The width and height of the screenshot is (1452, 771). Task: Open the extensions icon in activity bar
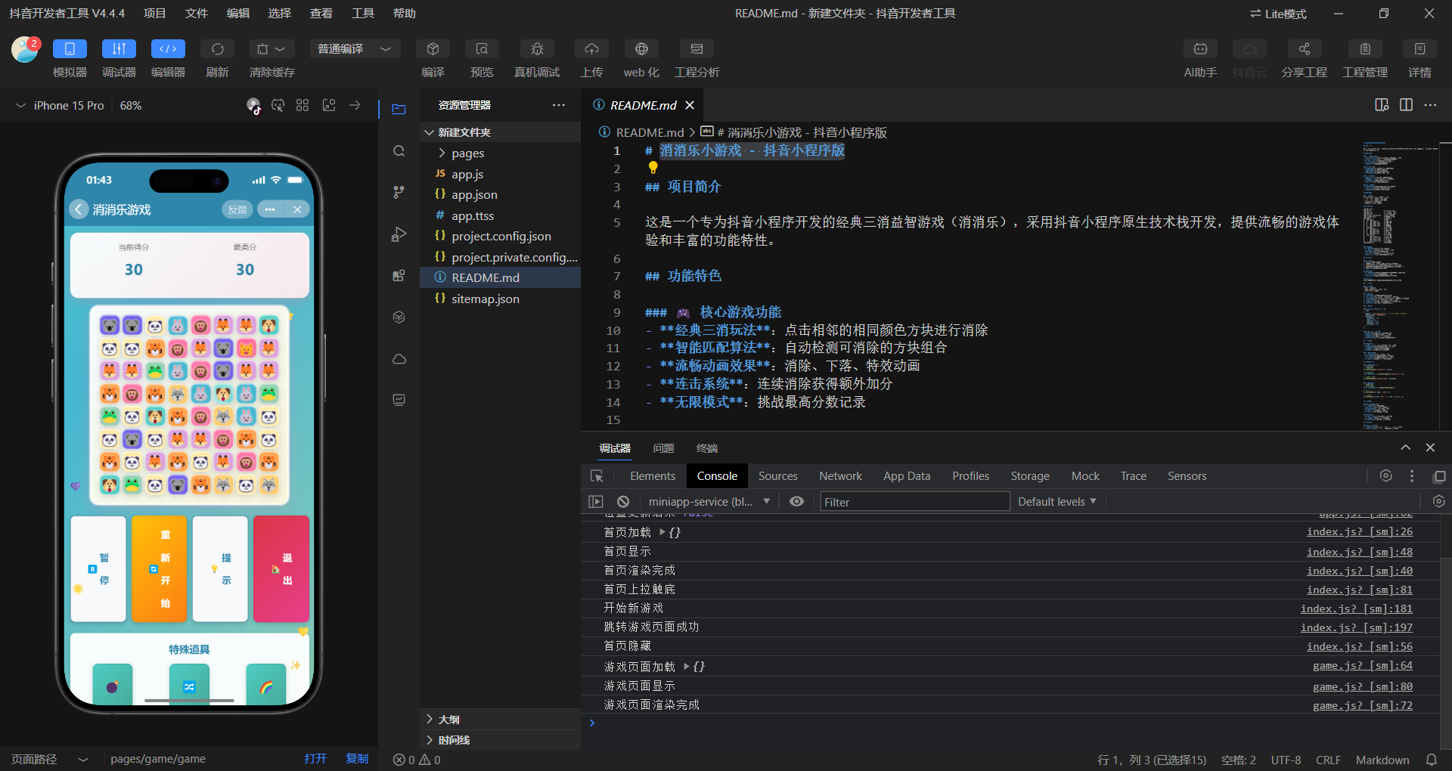coord(399,276)
